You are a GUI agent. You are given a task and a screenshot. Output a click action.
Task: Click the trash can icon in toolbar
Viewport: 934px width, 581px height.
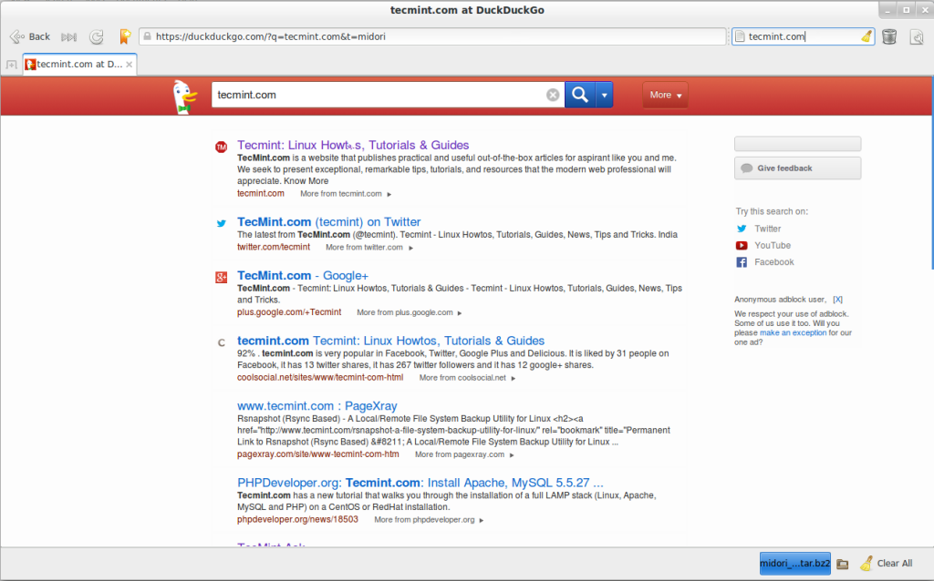click(889, 37)
